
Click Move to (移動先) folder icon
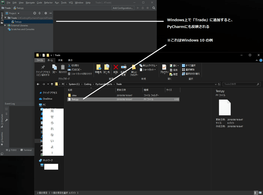(x=98, y=67)
